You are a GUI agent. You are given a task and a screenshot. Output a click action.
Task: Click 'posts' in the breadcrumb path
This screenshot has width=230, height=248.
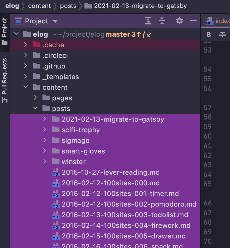[x=68, y=6]
